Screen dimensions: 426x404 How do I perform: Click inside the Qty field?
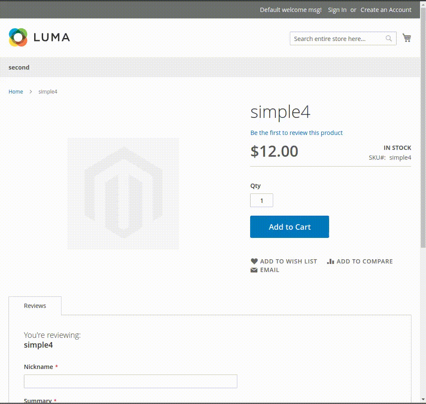click(x=261, y=200)
